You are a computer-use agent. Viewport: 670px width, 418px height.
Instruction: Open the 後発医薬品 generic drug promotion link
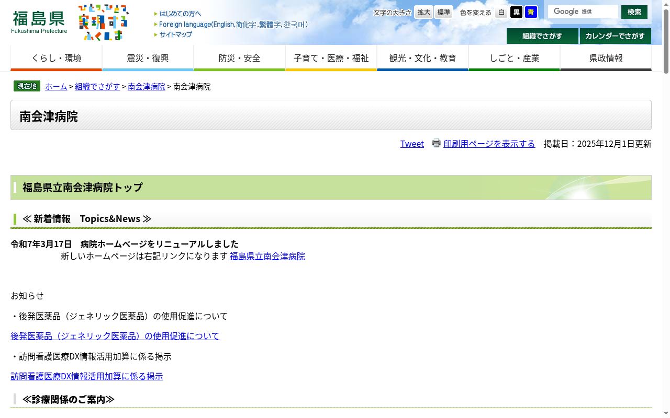115,336
